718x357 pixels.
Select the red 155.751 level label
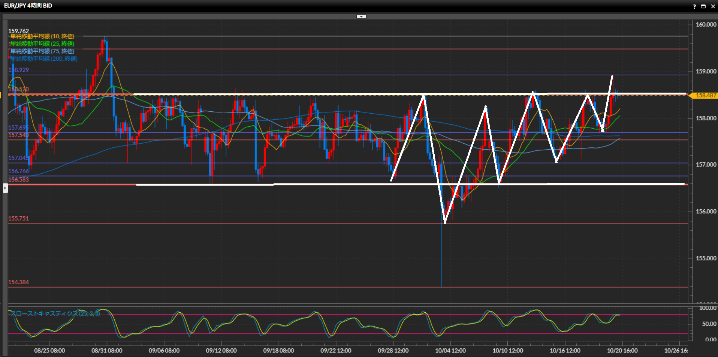pos(18,219)
